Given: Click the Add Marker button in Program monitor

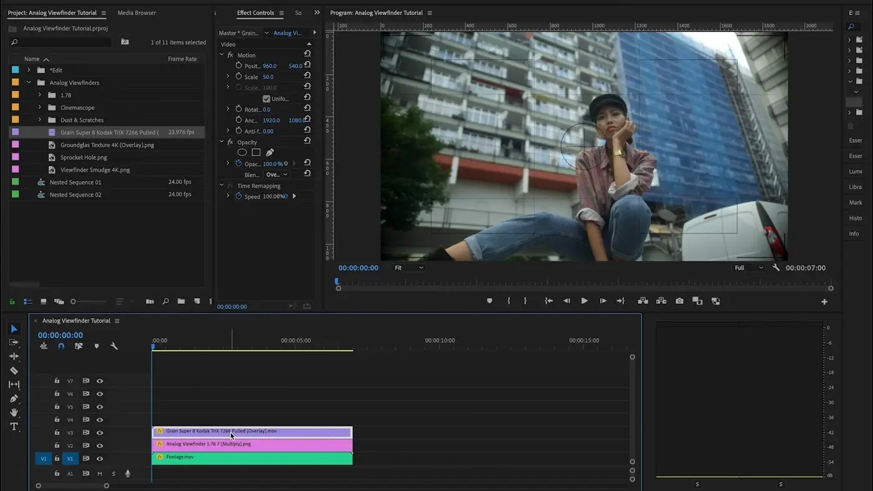Looking at the screenshot, I should pos(489,301).
